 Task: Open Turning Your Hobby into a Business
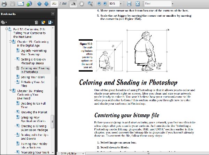pos(34,146)
